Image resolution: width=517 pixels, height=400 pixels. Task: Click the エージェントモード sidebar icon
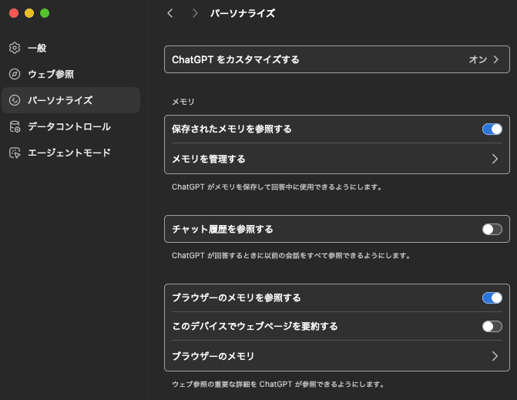(x=15, y=153)
